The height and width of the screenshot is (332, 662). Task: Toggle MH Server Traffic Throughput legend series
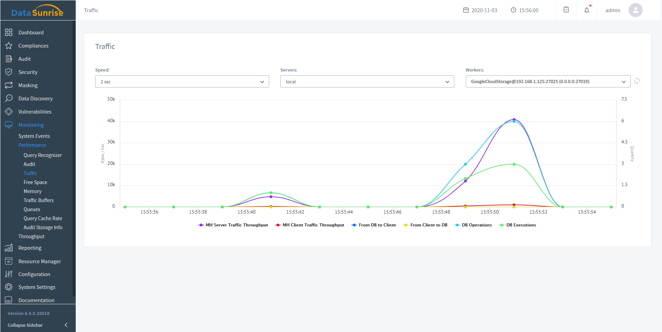[233, 225]
